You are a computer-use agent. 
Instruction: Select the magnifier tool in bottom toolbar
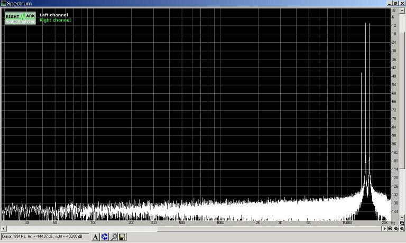(113, 237)
